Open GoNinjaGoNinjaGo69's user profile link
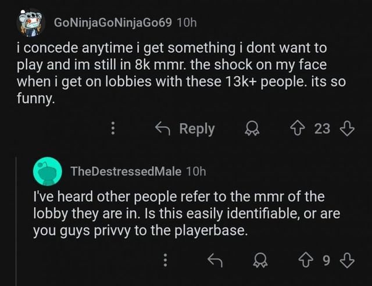Image resolution: width=372 pixels, height=286 pixels. [112, 23]
